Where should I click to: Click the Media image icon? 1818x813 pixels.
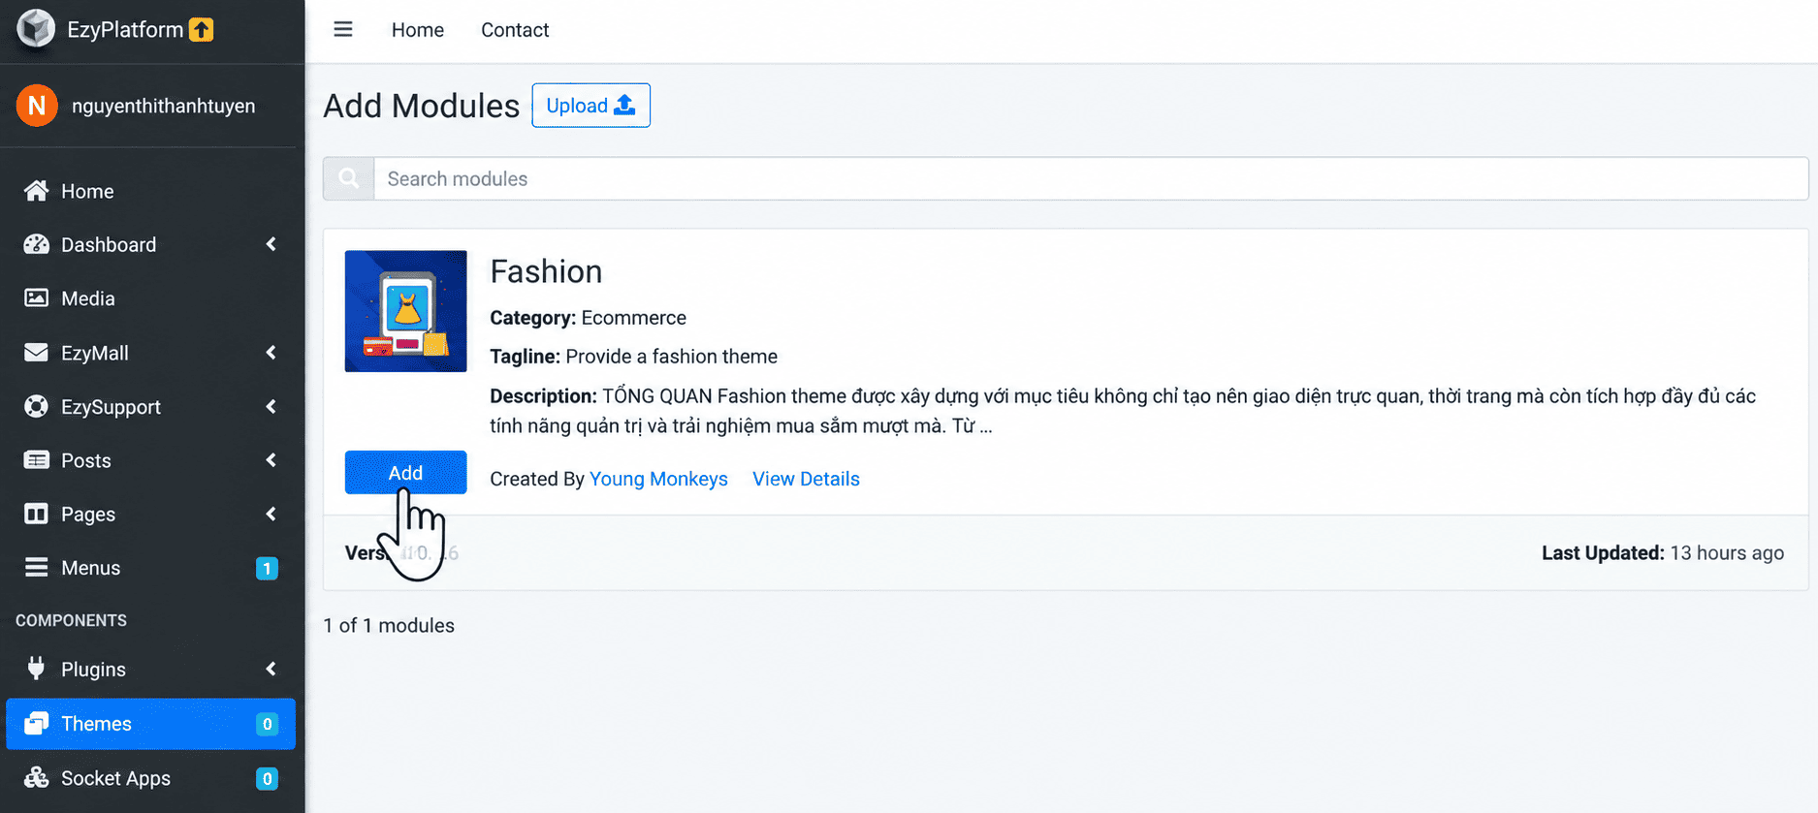[36, 298]
